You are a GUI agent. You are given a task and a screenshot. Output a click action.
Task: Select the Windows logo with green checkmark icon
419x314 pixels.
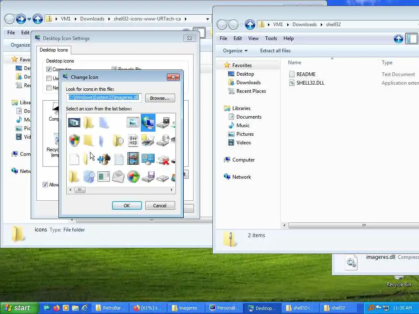point(133,177)
